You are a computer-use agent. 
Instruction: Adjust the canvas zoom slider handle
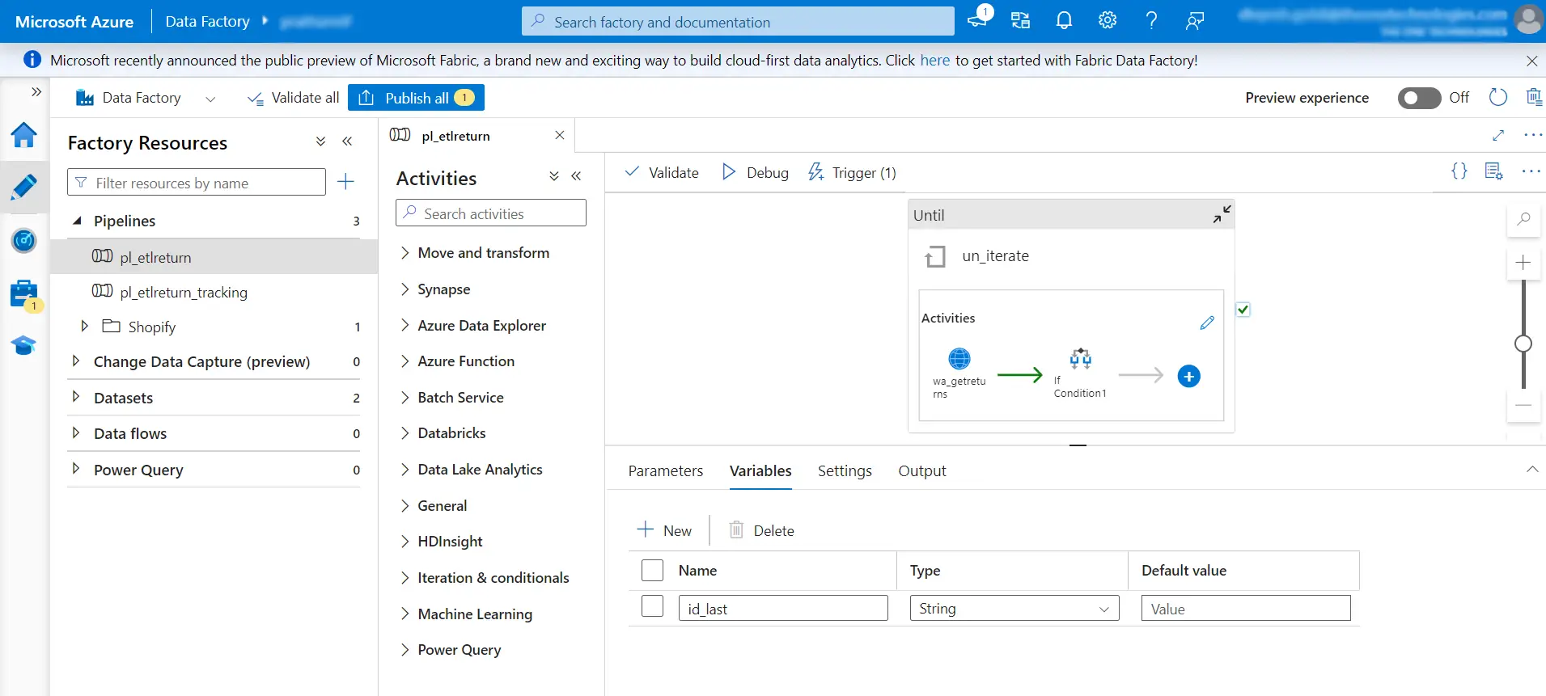[x=1523, y=344]
